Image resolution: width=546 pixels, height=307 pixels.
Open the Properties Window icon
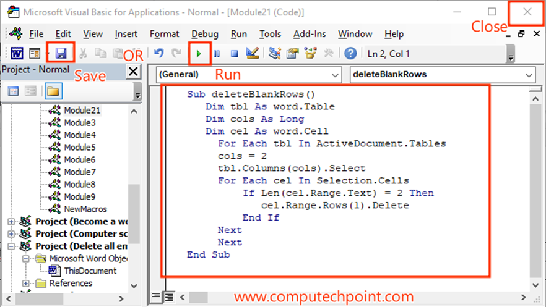point(293,54)
